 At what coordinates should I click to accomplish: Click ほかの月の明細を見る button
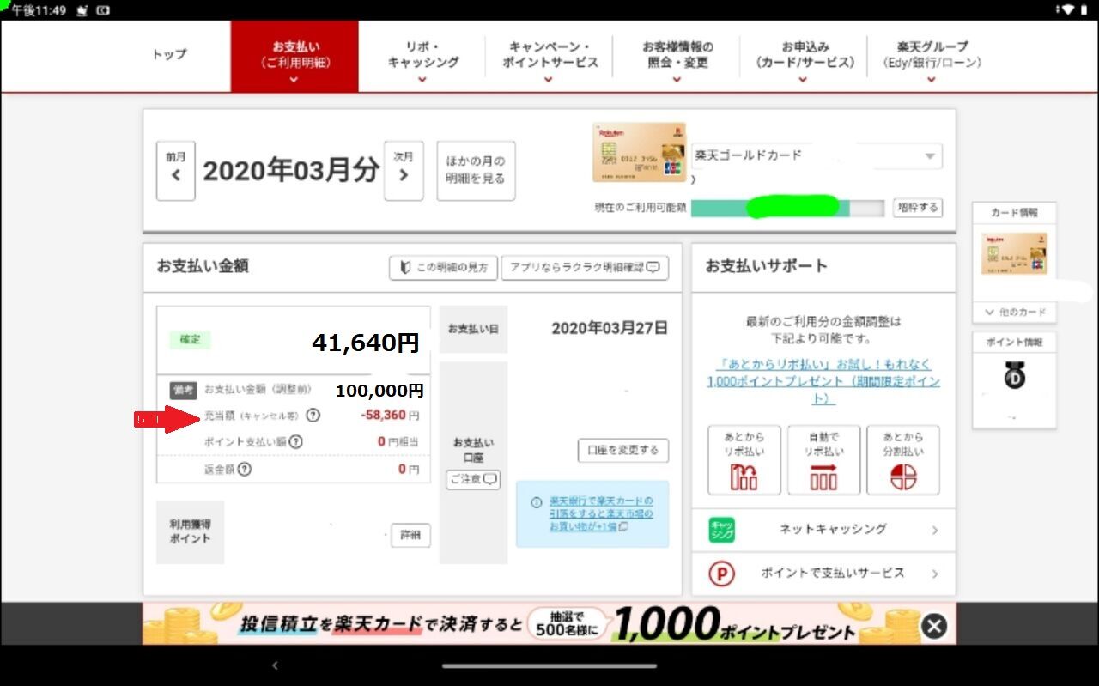pos(476,171)
